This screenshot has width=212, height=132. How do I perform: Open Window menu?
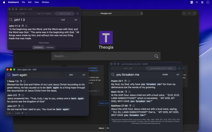[45, 2]
